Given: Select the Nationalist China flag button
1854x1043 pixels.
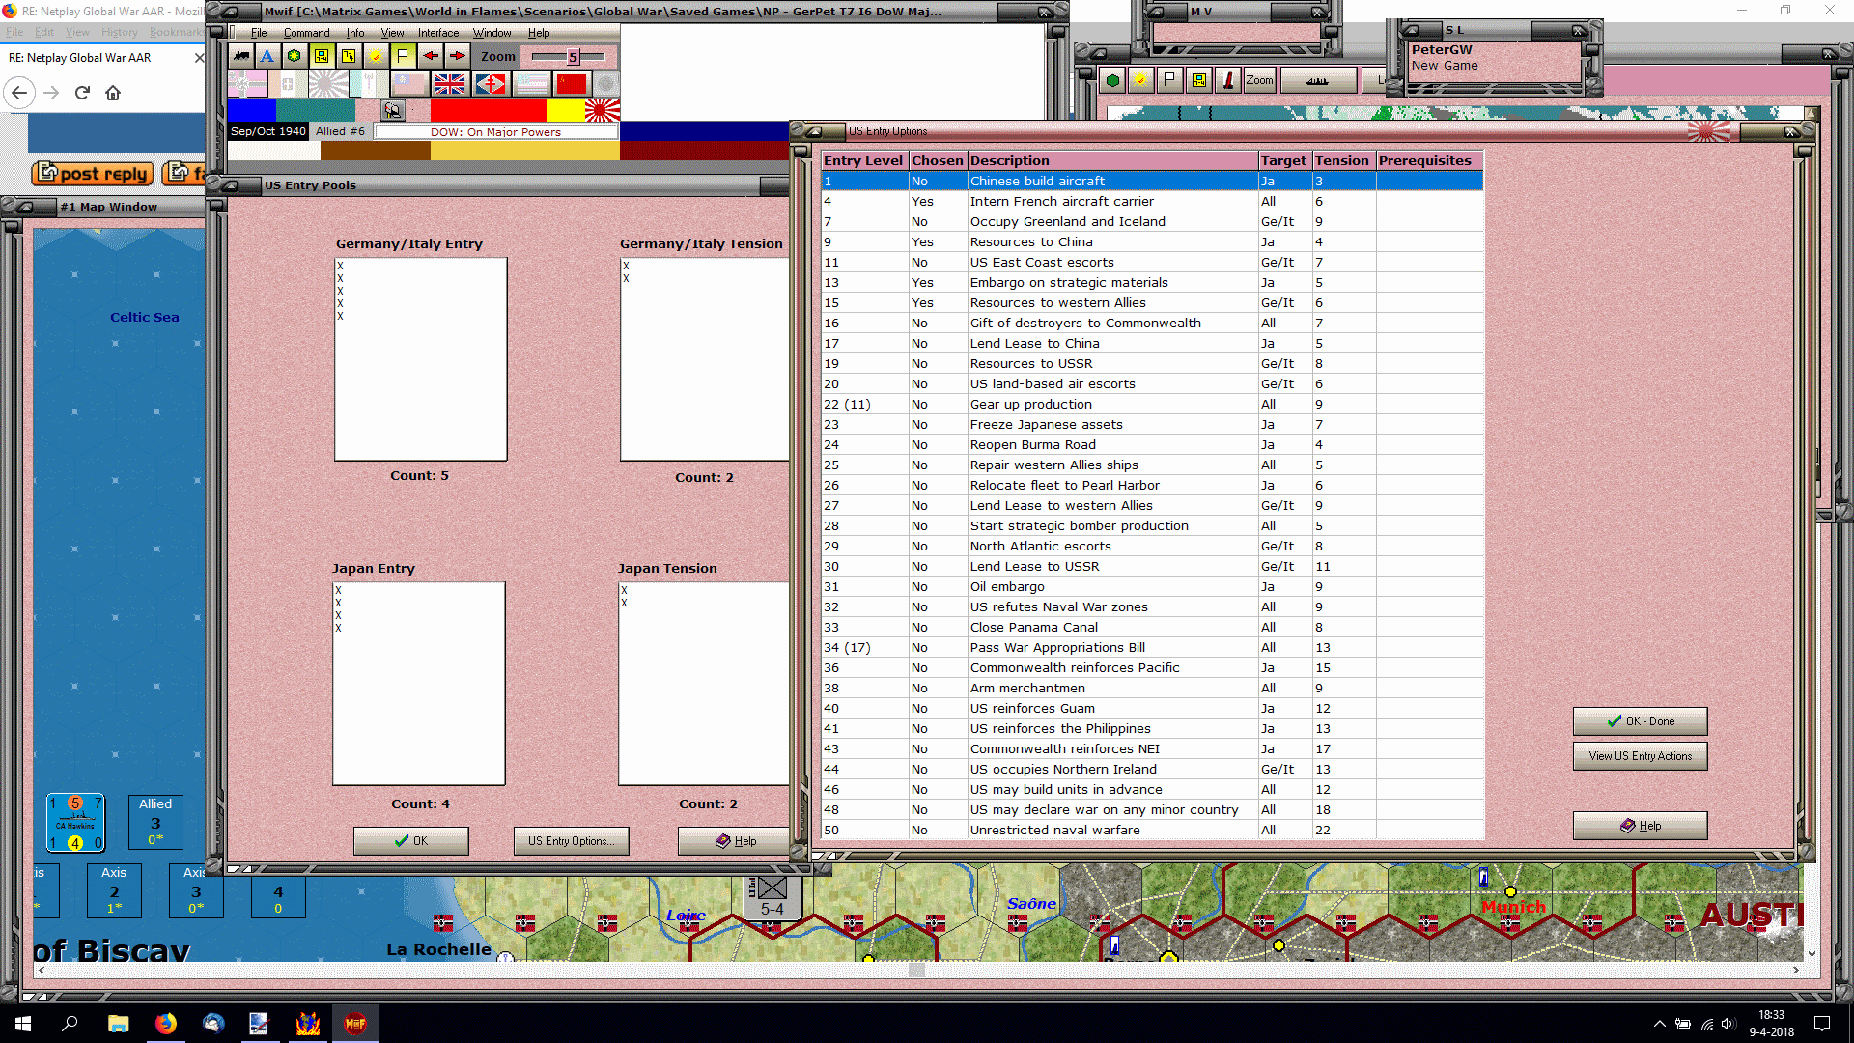Looking at the screenshot, I should (x=408, y=85).
